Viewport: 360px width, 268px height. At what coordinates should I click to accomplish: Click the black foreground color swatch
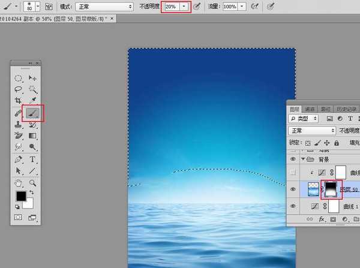[x=20, y=196]
